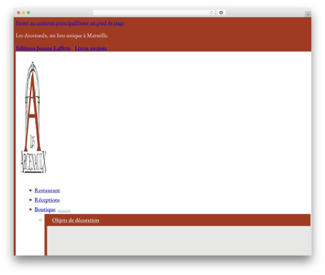Screen dimensions: 325x275
Task: Open Livres anciens link
Action: [90, 48]
